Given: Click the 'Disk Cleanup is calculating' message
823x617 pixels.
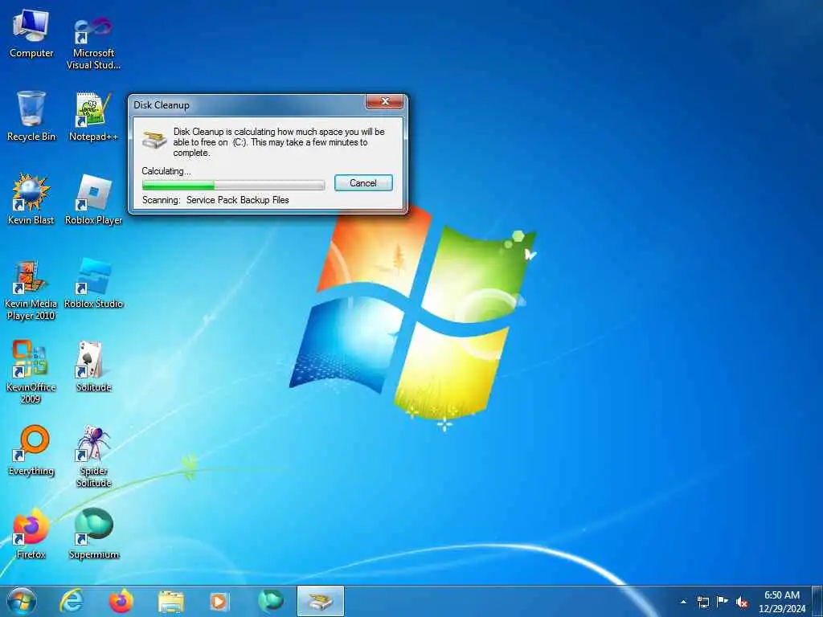Looking at the screenshot, I should [279, 142].
